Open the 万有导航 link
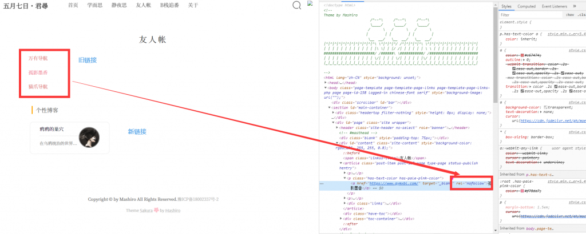The height and width of the screenshot is (234, 586). 38,58
